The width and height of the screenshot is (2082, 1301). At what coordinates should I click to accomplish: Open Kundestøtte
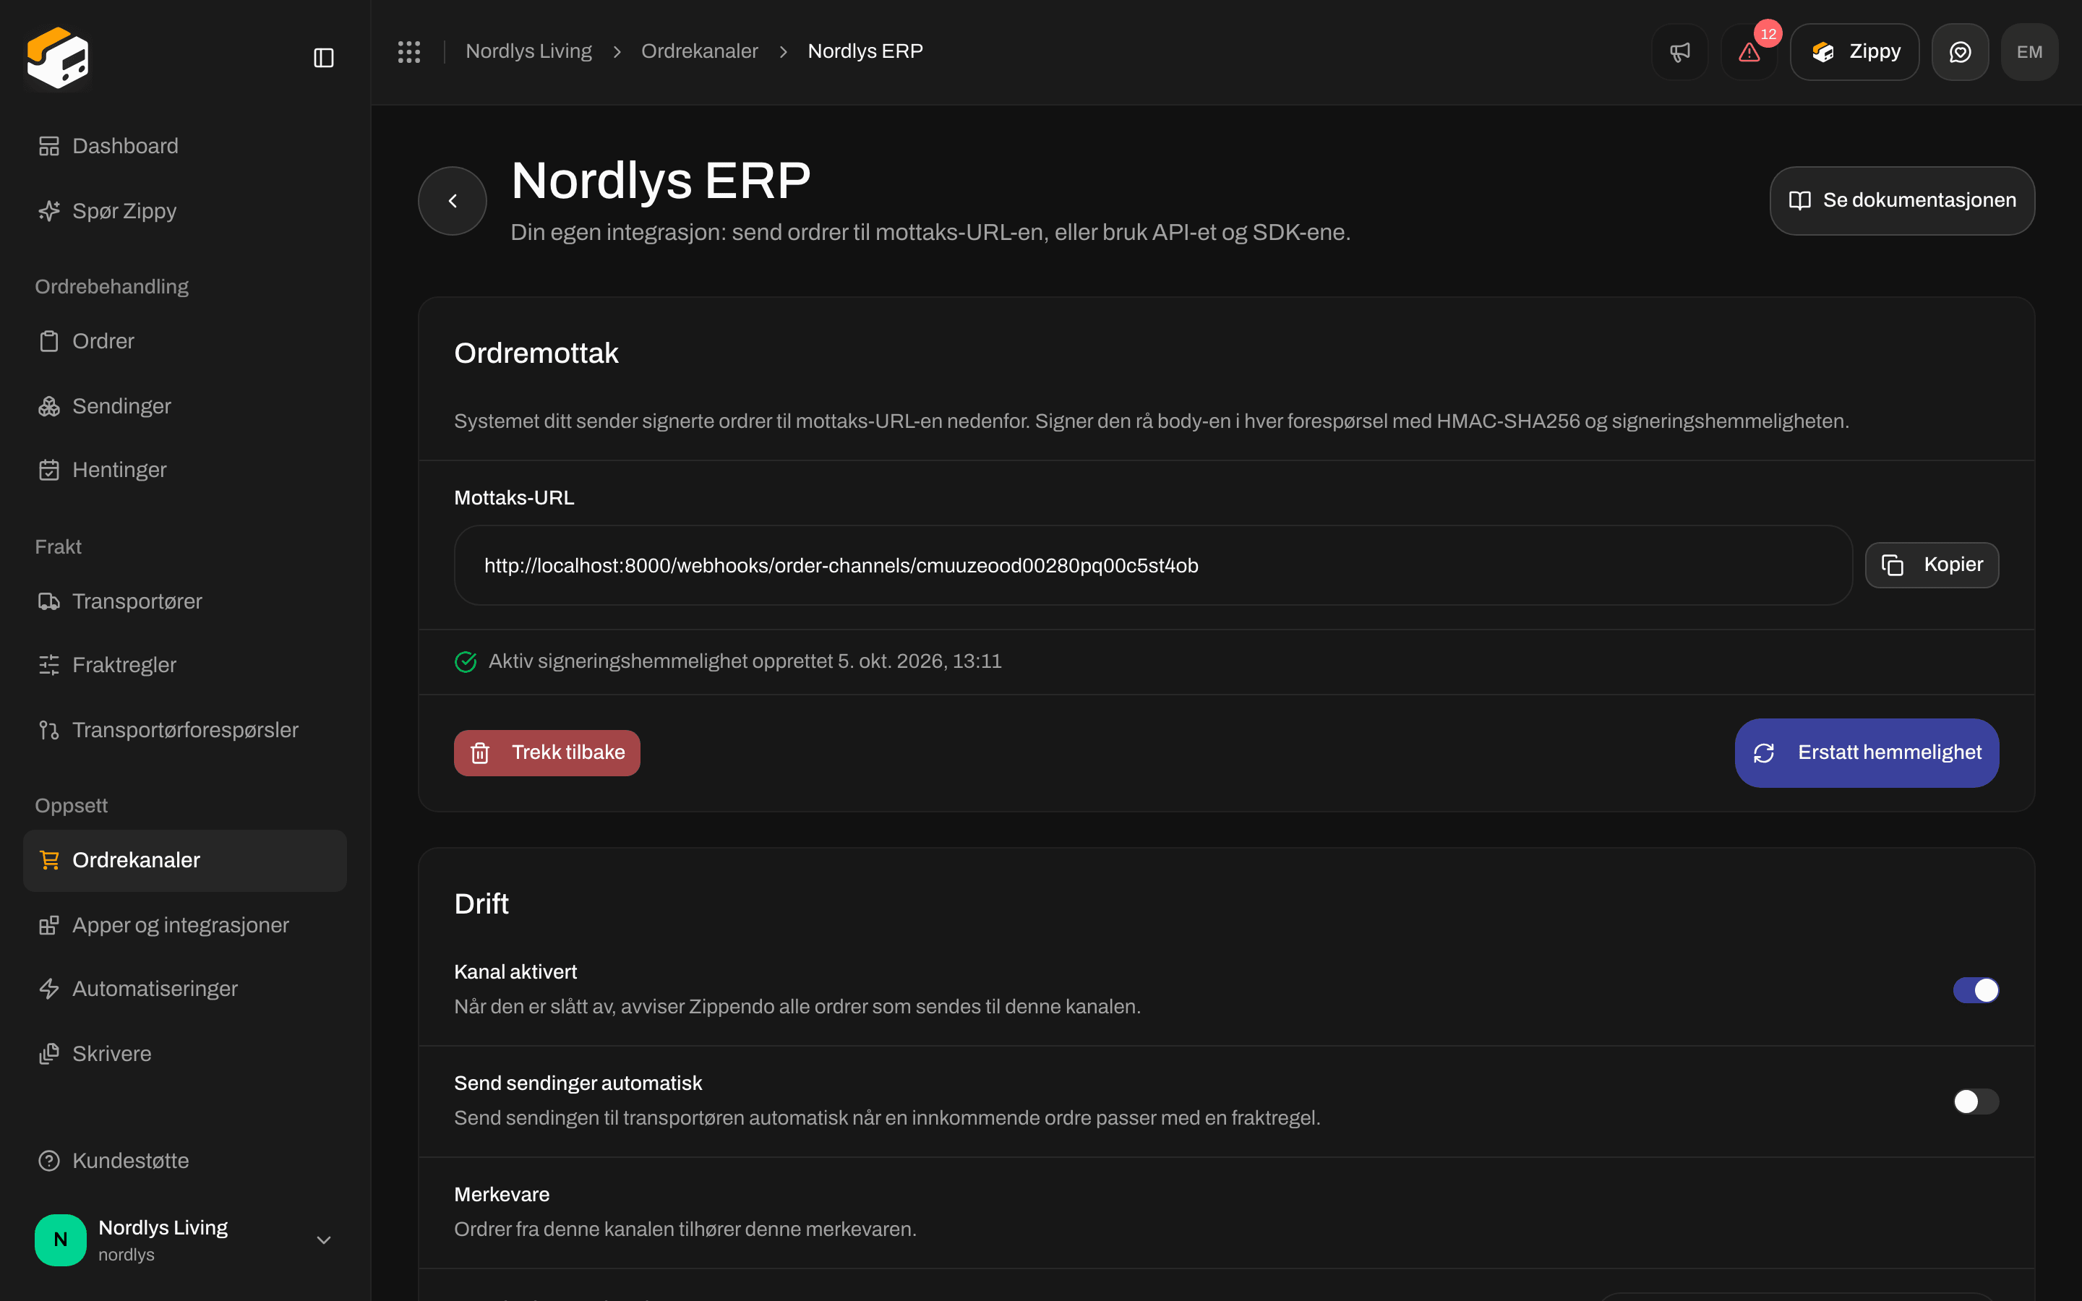[185, 1161]
